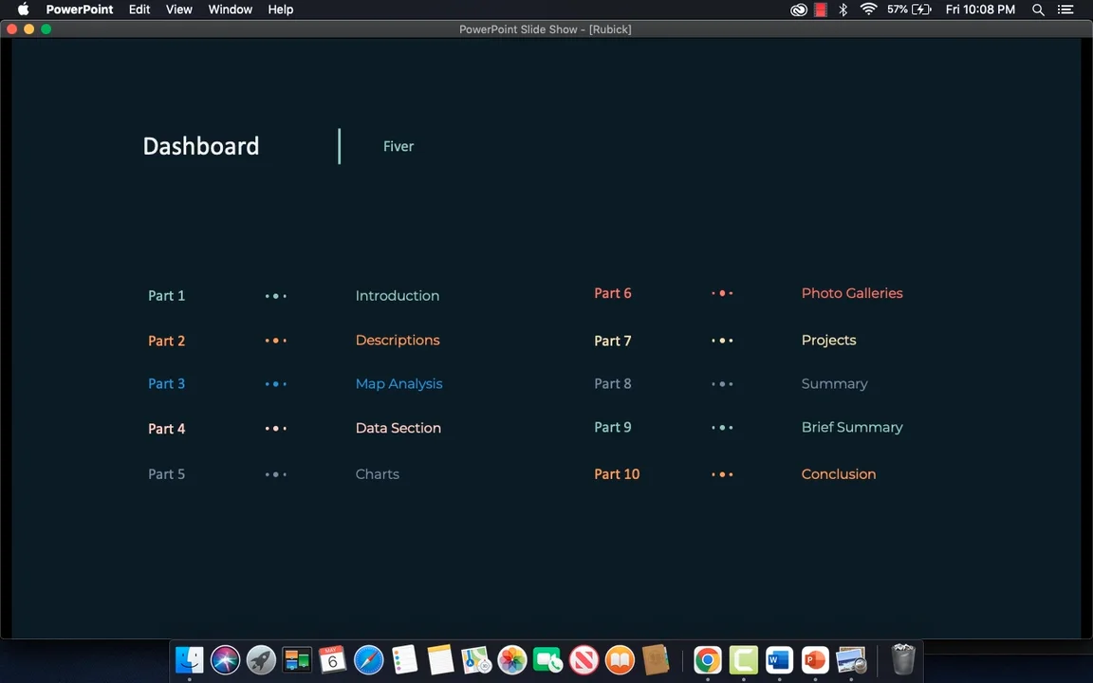Select the Part 9 label

(613, 427)
